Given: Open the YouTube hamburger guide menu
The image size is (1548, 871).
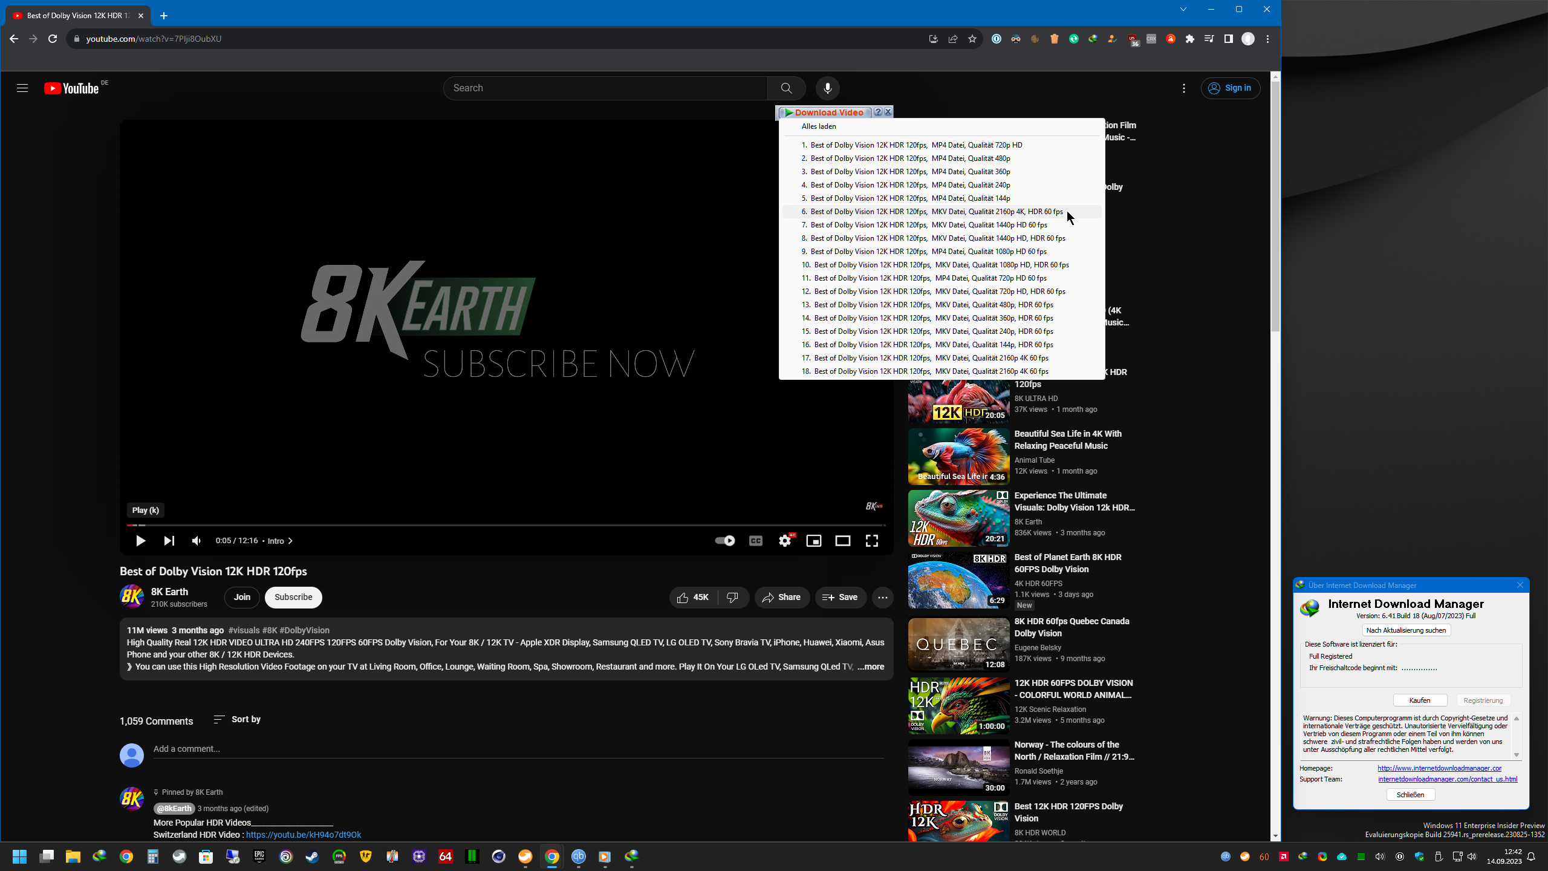Looking at the screenshot, I should coord(22,88).
